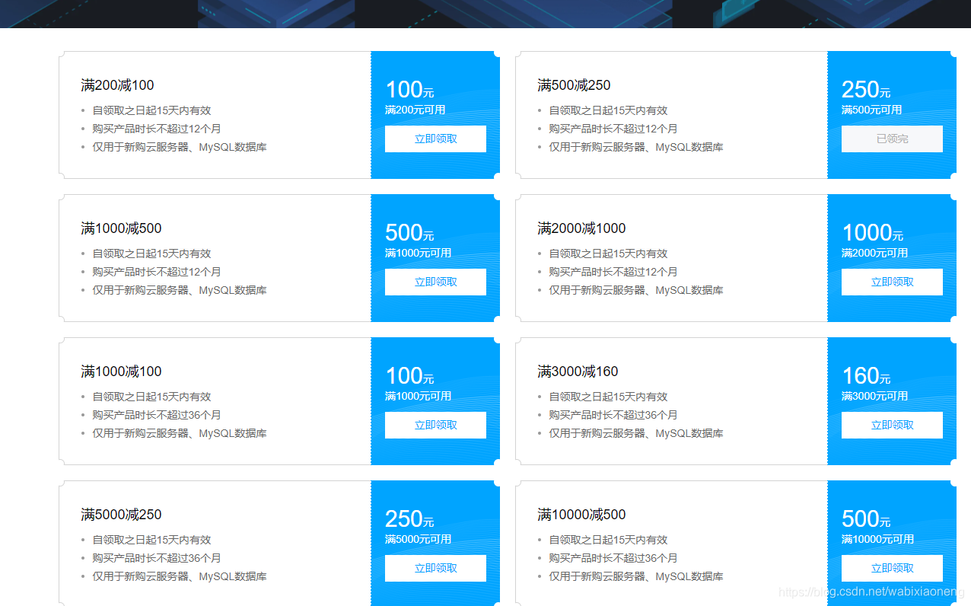The image size is (971, 606).
Task: Claim the 满2000减1000 coupon with 立即领取
Action: 892,282
